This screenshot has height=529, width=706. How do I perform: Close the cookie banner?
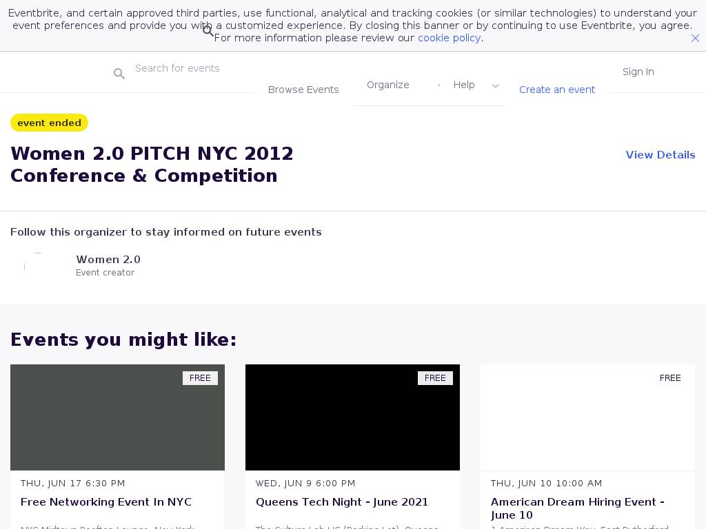pyautogui.click(x=695, y=39)
